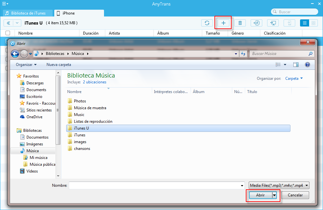Select the iPhone tab
Viewport: 323px width, 210px height.
coord(79,13)
